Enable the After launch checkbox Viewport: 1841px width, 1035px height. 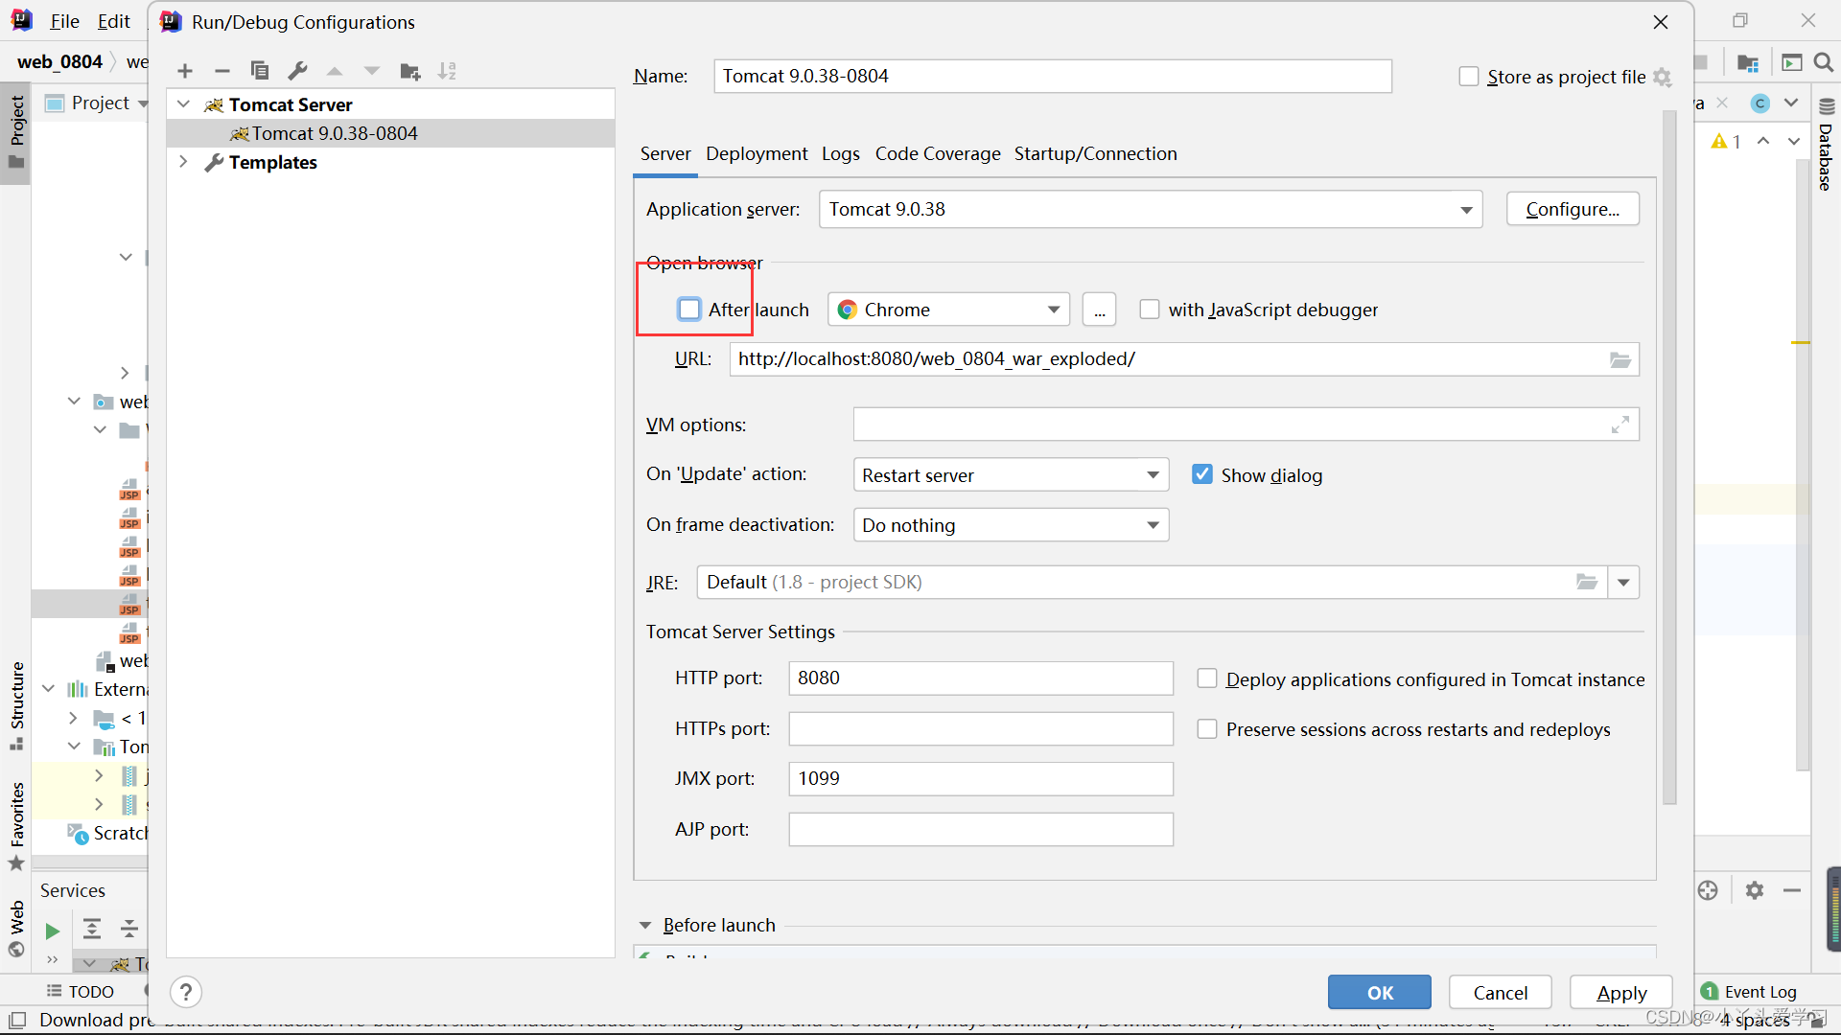point(689,310)
